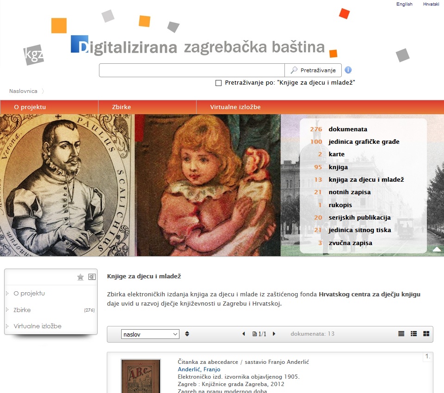Collapse the sidebar panel icon
Viewport: 444px width, 393px height.
[92, 276]
